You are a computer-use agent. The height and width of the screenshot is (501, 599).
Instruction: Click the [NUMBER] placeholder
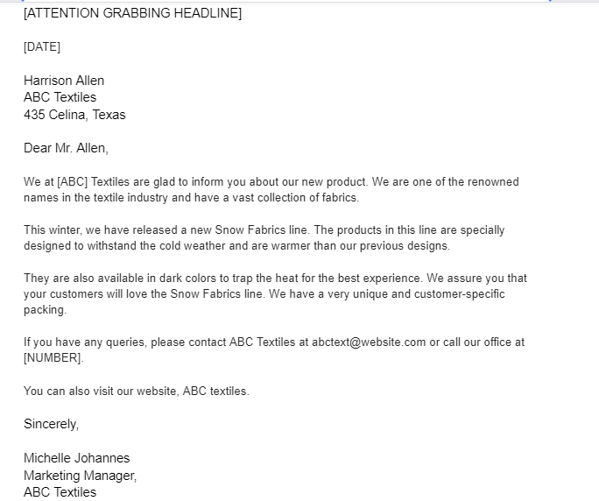[x=53, y=358]
